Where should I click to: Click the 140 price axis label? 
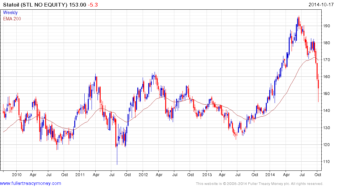pos(326,111)
